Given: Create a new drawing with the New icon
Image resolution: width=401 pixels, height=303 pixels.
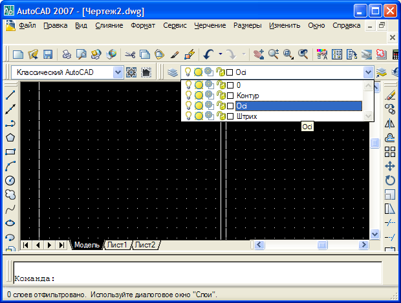Looking at the screenshot, I should (x=18, y=54).
